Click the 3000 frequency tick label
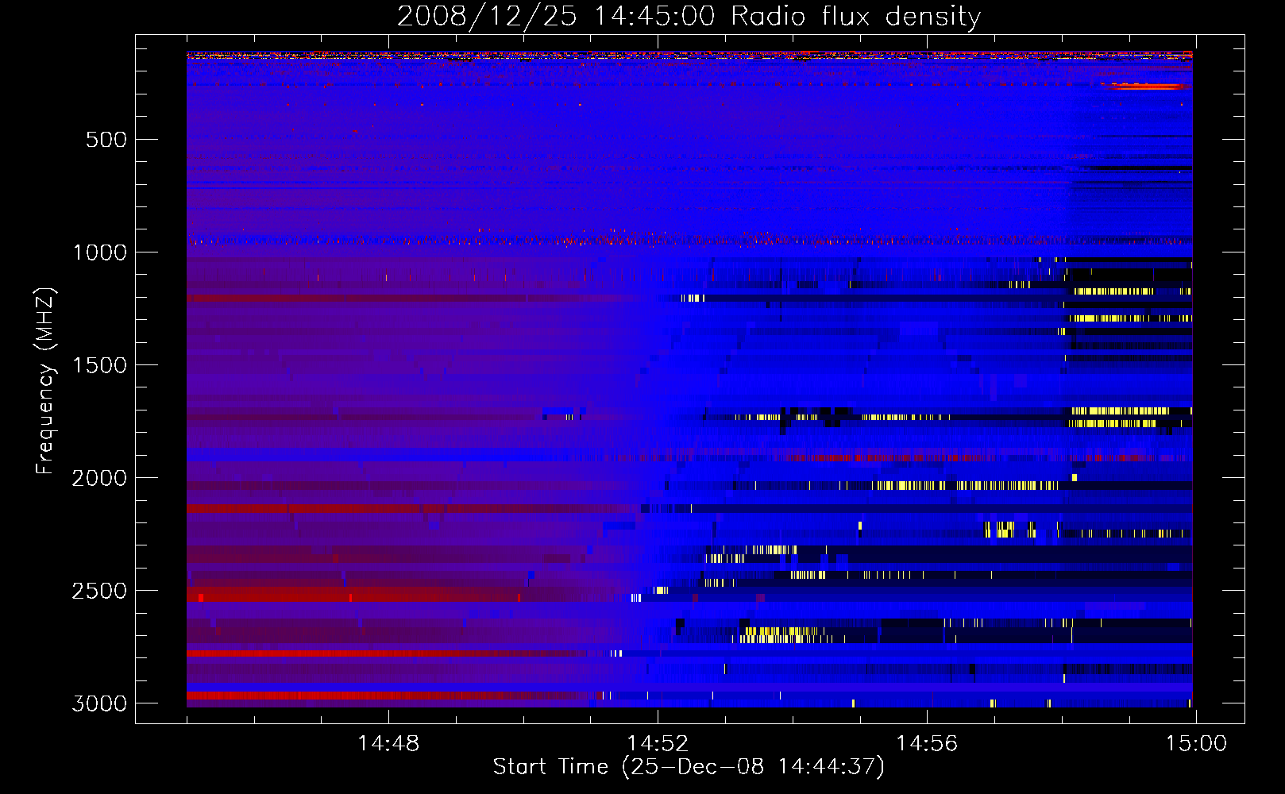The height and width of the screenshot is (794, 1285). [x=99, y=703]
